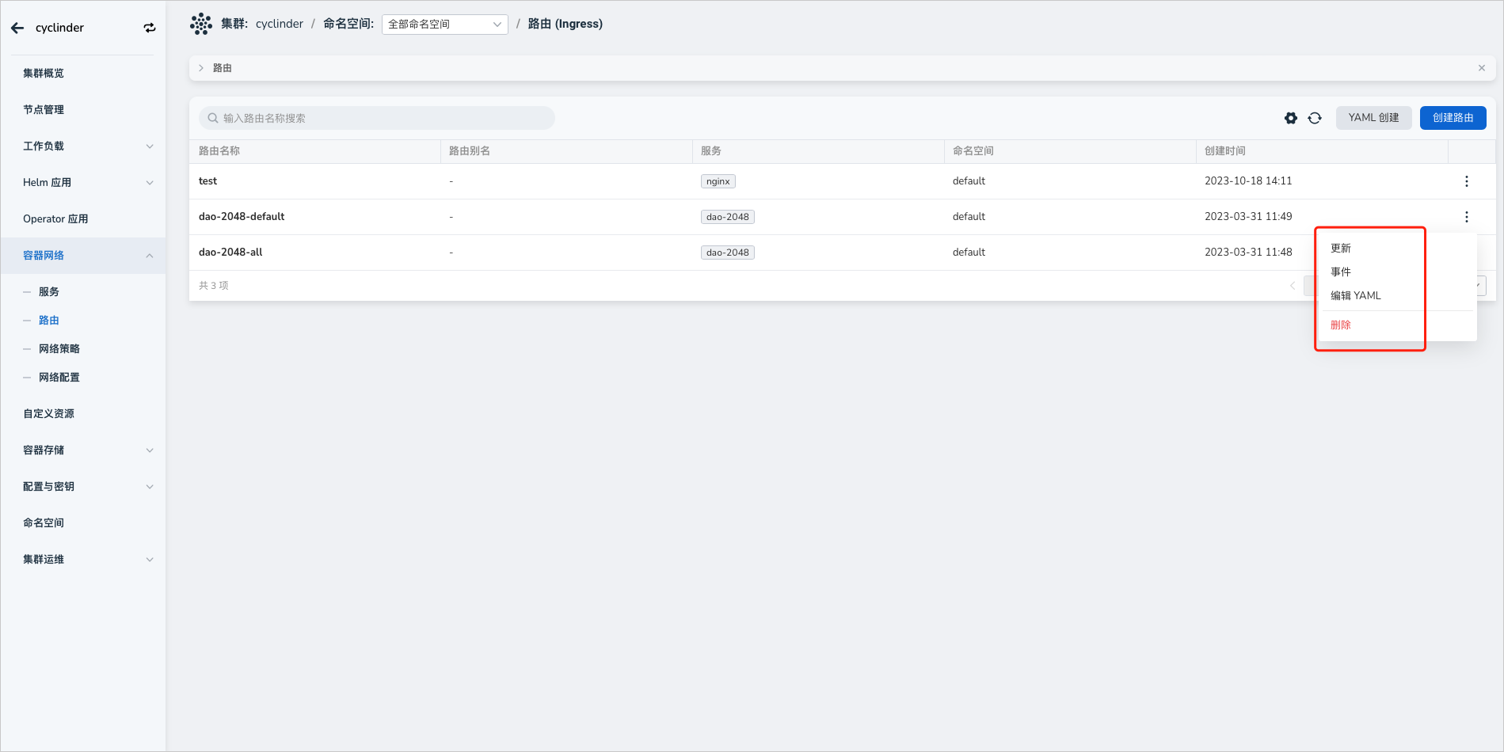Open 服务 under 容器网络
Screen dimensions: 1504x752
click(49, 292)
